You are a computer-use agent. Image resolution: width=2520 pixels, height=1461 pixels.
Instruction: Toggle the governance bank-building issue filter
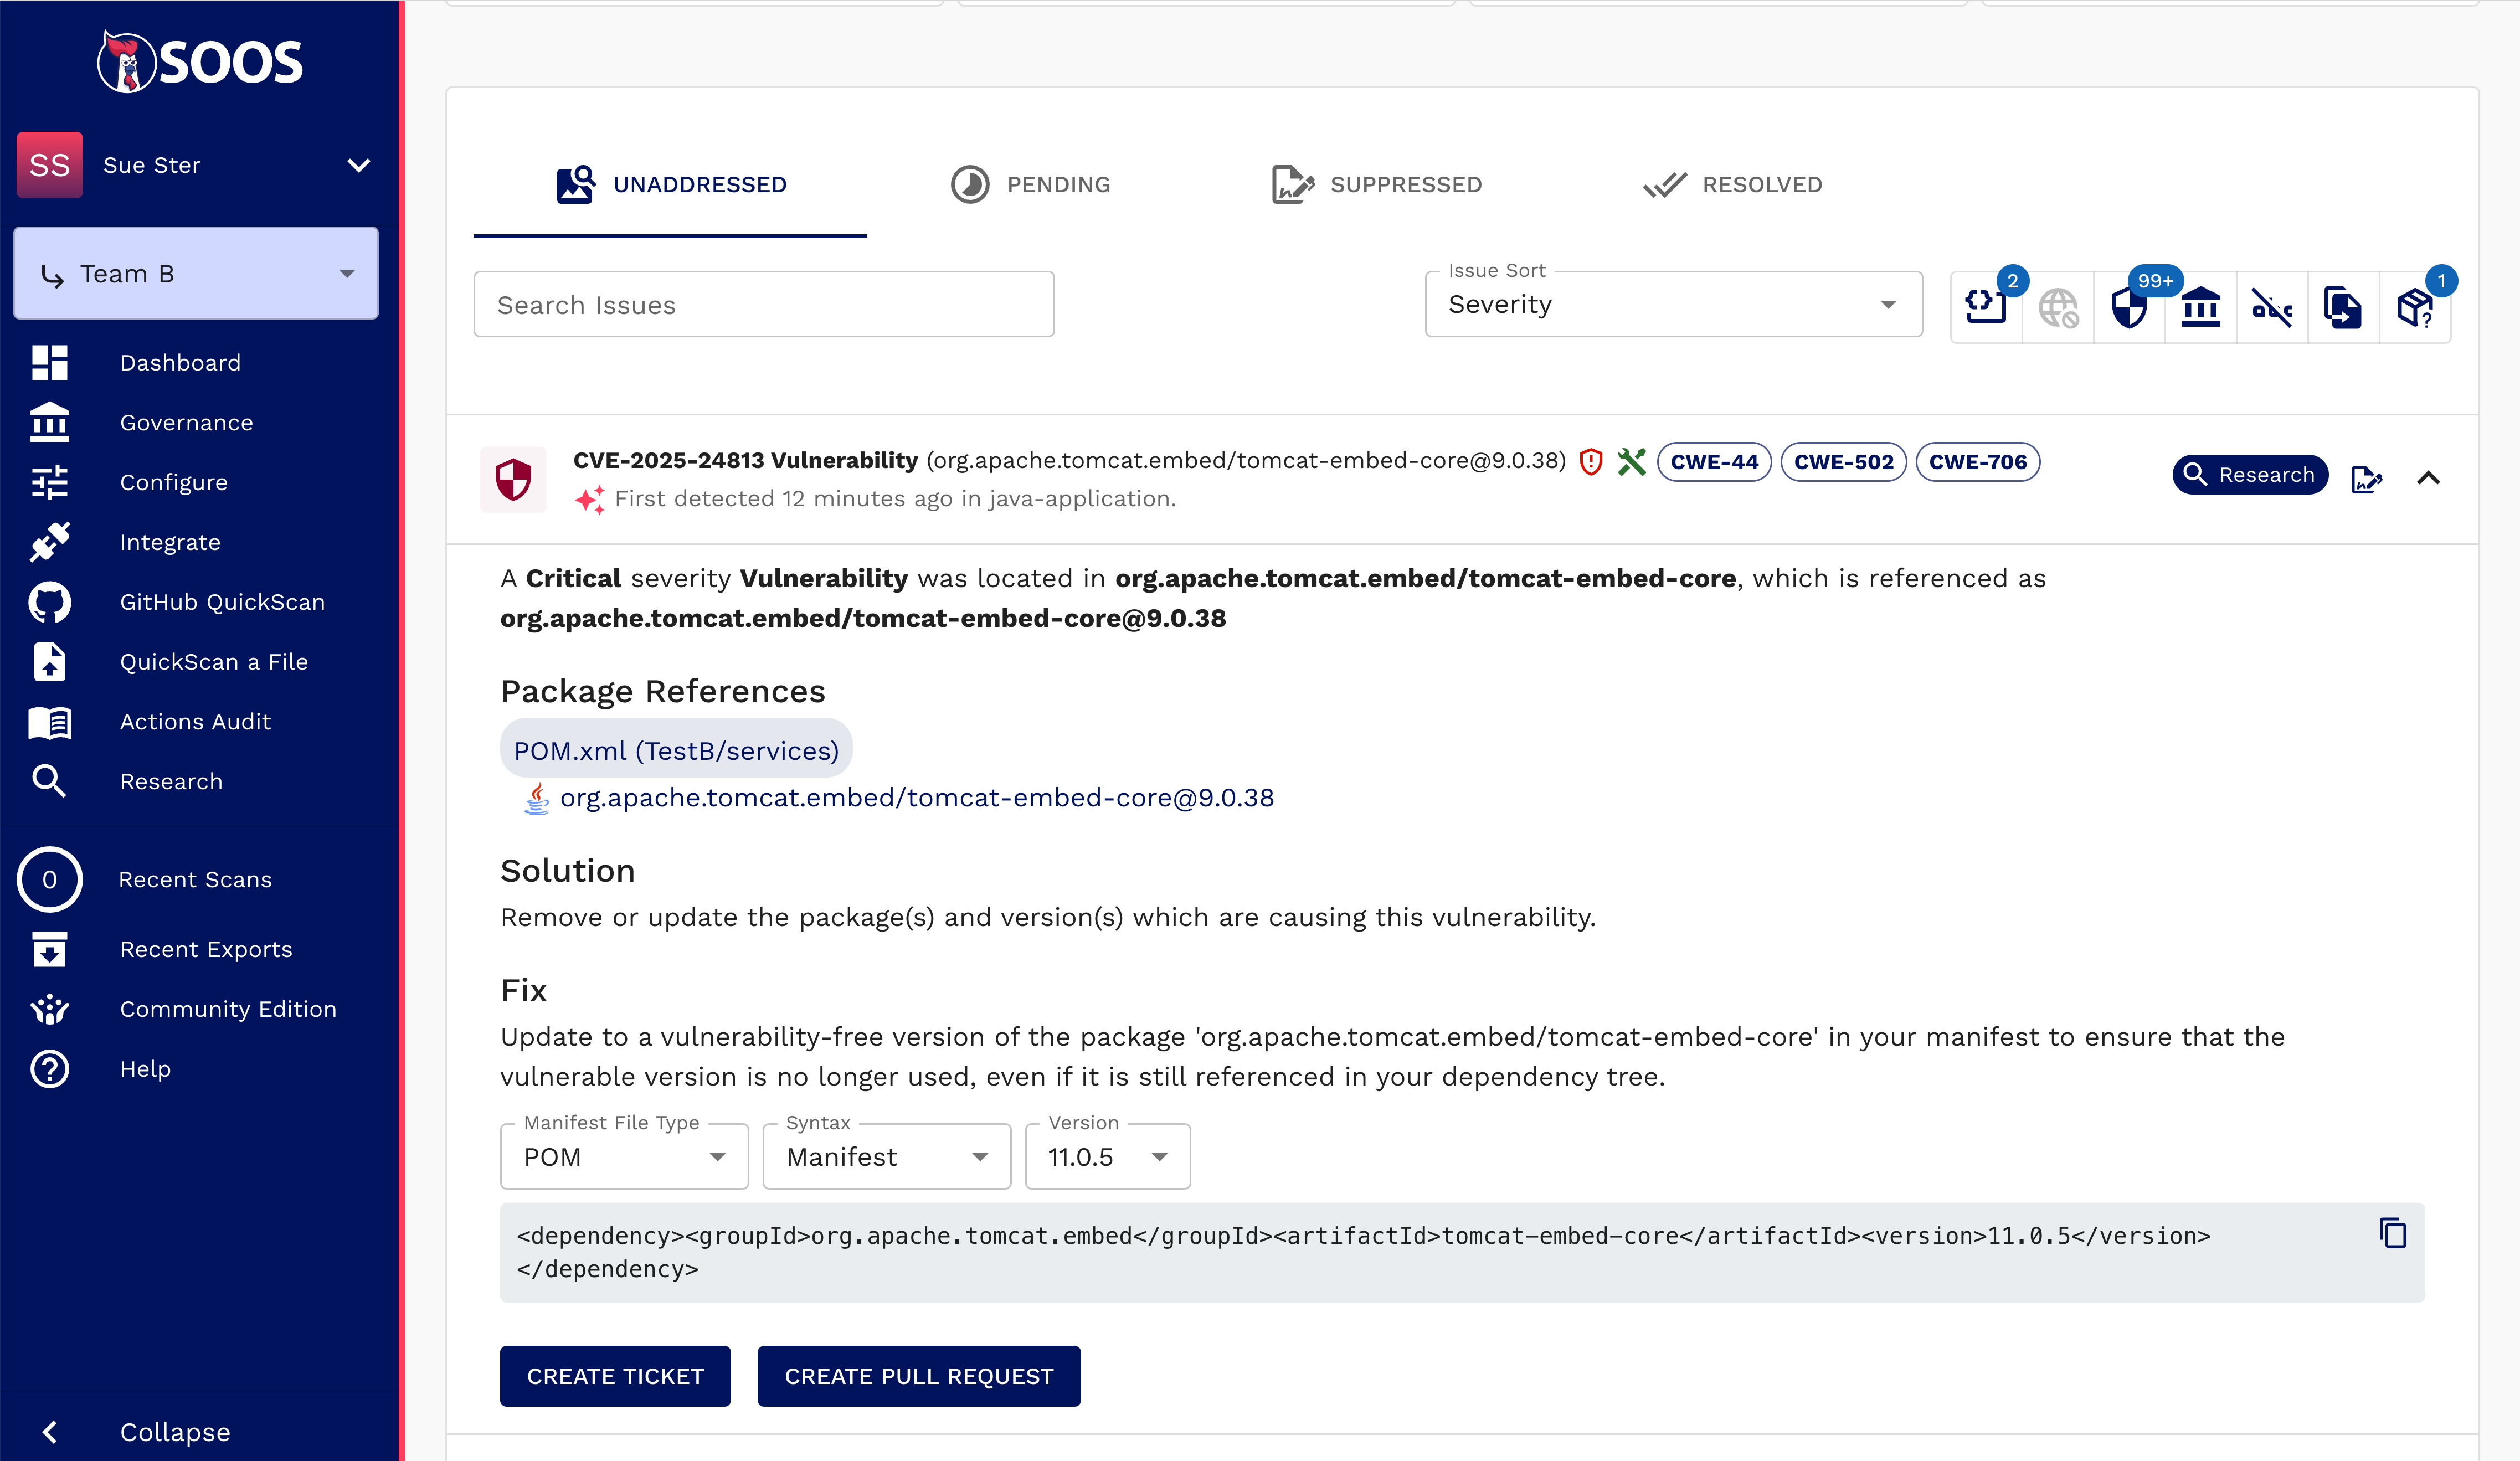point(2200,307)
